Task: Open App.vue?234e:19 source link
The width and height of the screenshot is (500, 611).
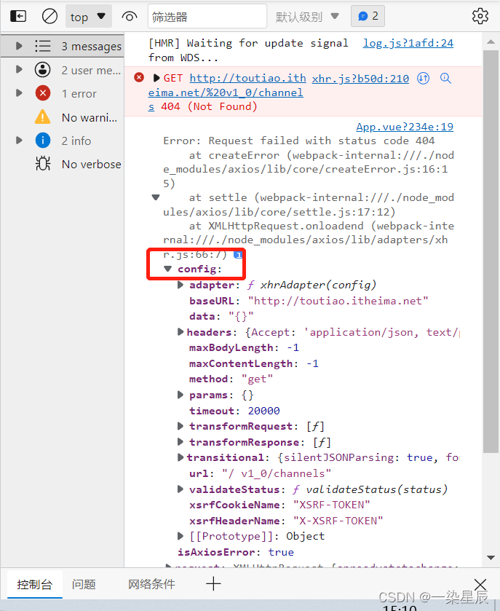Action: [405, 127]
